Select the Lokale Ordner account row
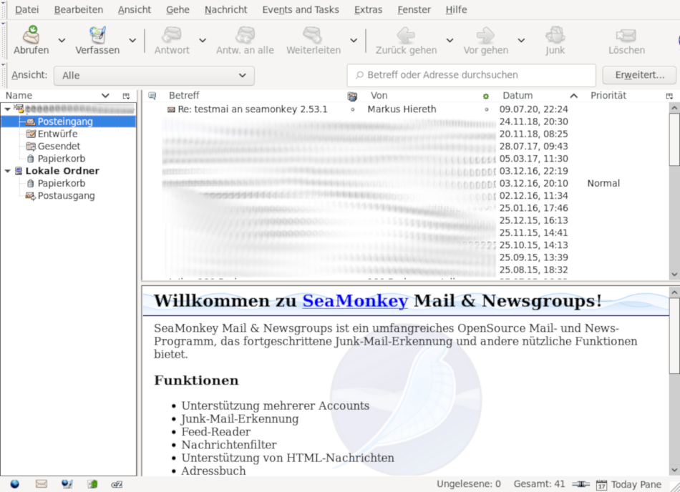 62,171
